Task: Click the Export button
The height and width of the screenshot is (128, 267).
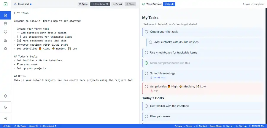Action: pyautogui.click(x=117, y=4)
